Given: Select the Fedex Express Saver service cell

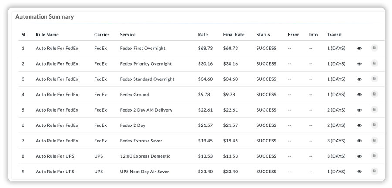Looking at the screenshot, I should (x=141, y=141).
